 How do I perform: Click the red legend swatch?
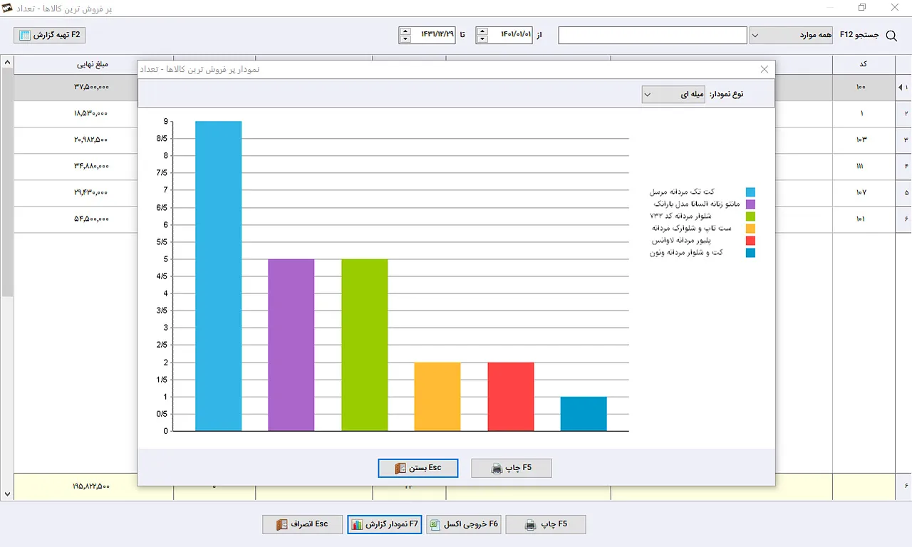(x=750, y=240)
